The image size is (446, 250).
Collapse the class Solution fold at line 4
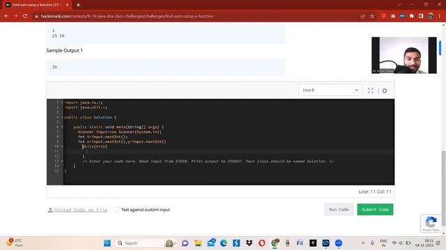(62, 117)
